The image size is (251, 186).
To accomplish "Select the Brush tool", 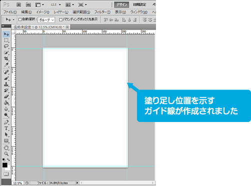I will tap(6, 78).
